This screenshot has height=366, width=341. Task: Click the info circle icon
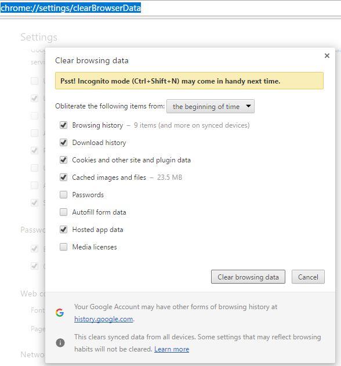[x=60, y=343]
